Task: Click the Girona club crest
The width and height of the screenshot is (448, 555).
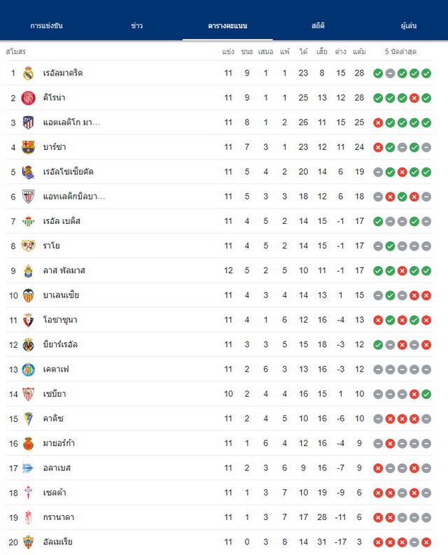Action: point(28,98)
